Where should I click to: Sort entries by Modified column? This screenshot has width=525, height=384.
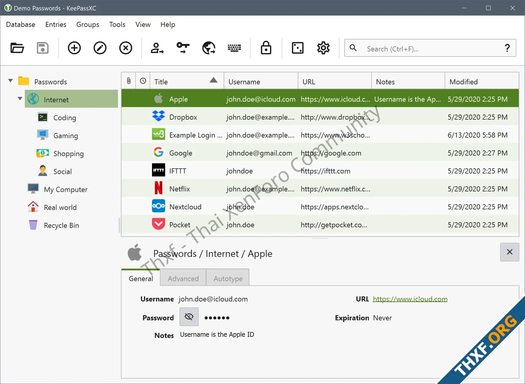point(482,81)
